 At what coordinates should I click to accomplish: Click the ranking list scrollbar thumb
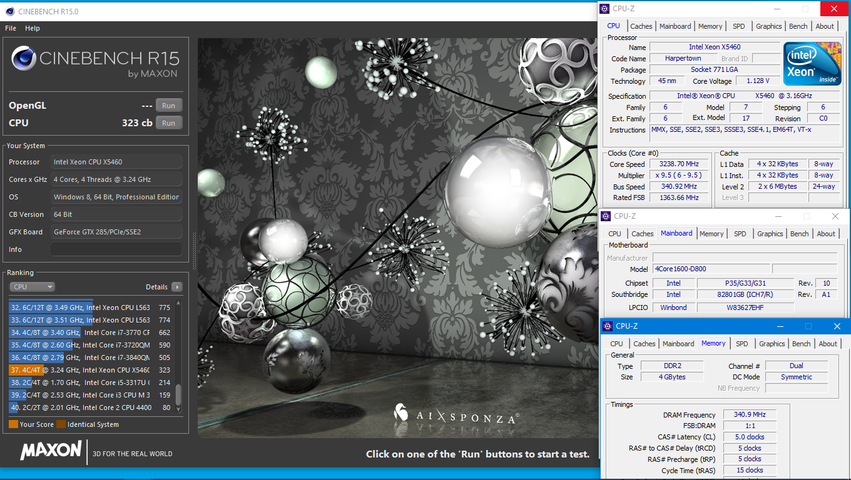pos(178,395)
